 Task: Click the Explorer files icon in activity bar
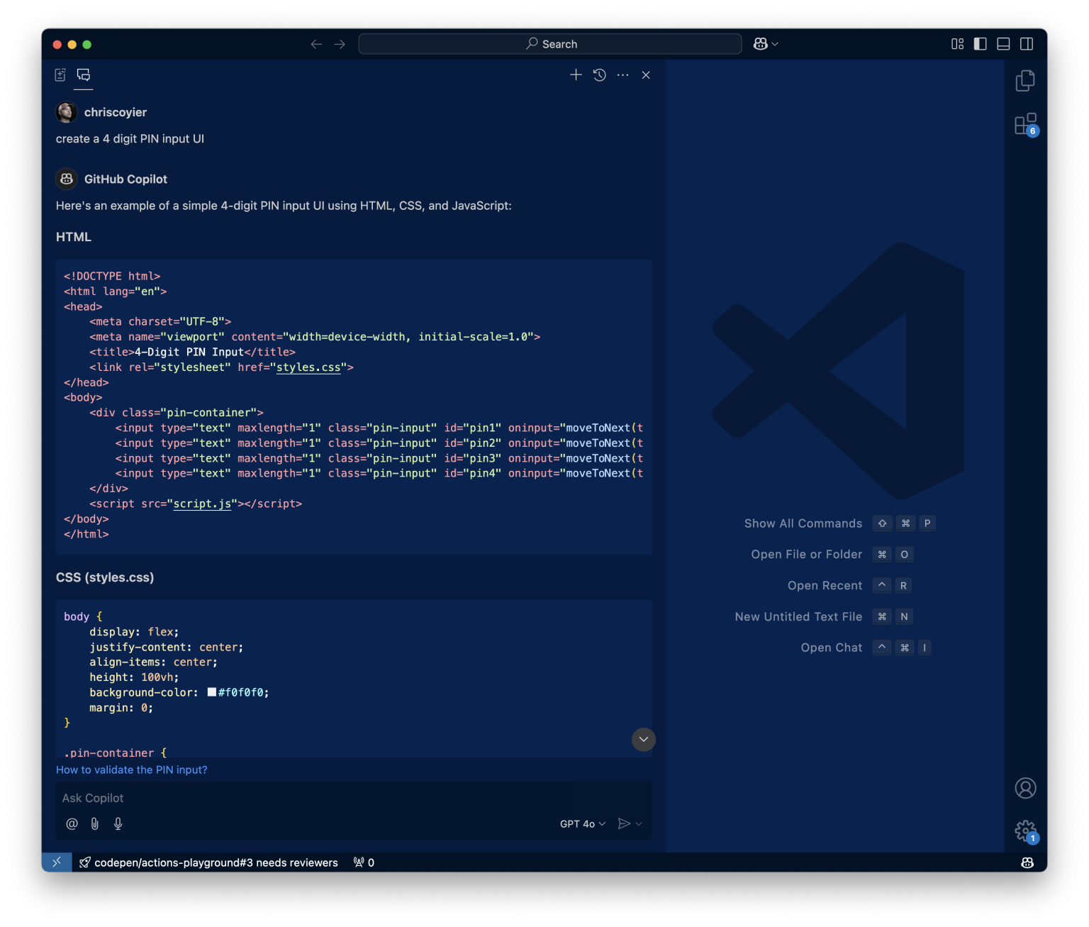coord(1024,81)
